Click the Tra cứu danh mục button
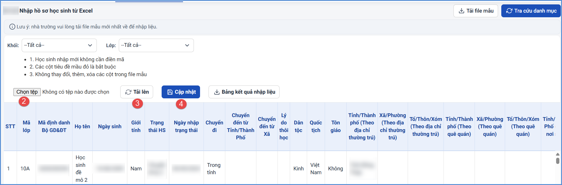The width and height of the screenshot is (562, 185). [531, 11]
